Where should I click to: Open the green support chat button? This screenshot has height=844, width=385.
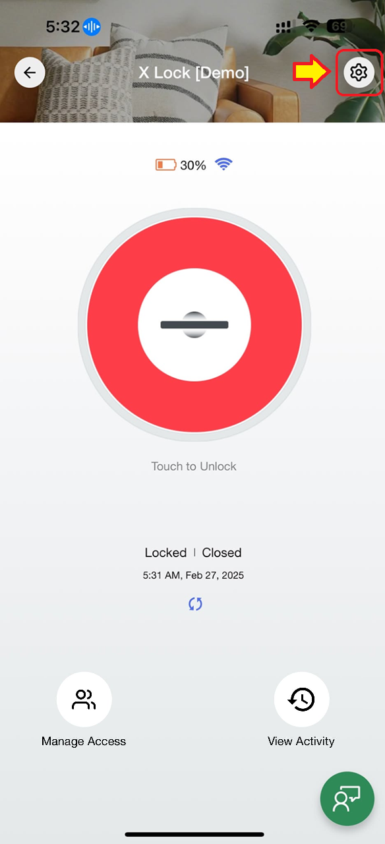347,799
